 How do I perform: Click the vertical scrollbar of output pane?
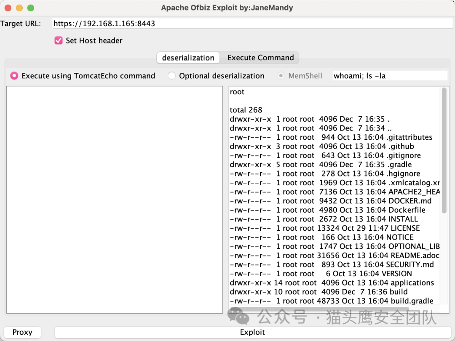444,151
